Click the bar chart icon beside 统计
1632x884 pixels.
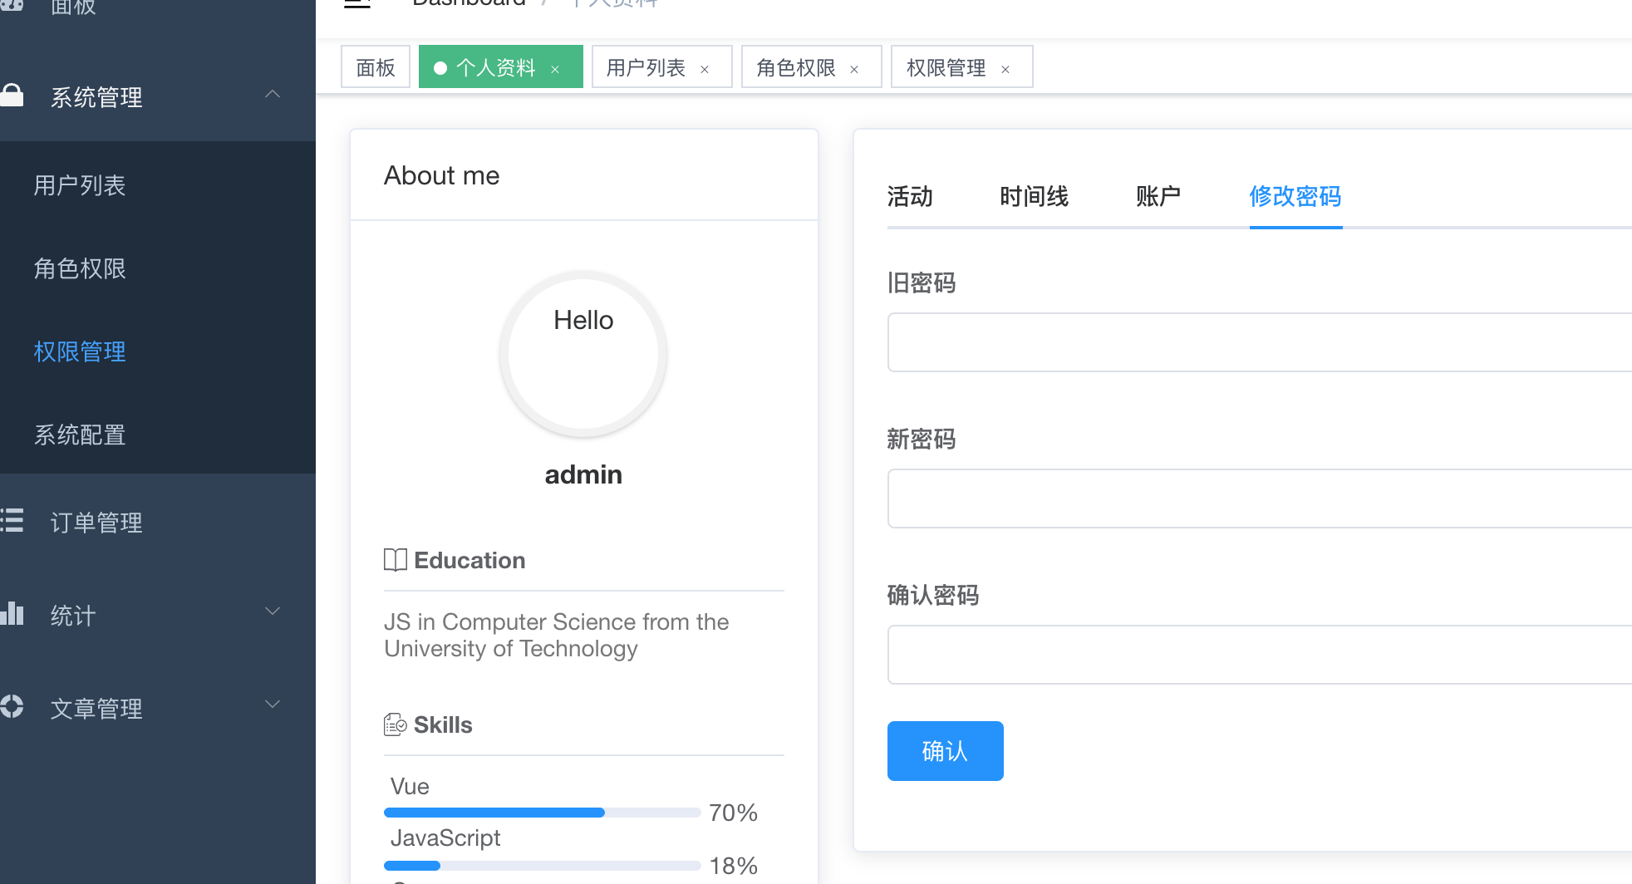(12, 613)
